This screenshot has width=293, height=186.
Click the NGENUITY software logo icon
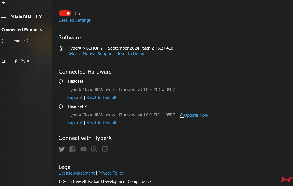click(x=61, y=48)
